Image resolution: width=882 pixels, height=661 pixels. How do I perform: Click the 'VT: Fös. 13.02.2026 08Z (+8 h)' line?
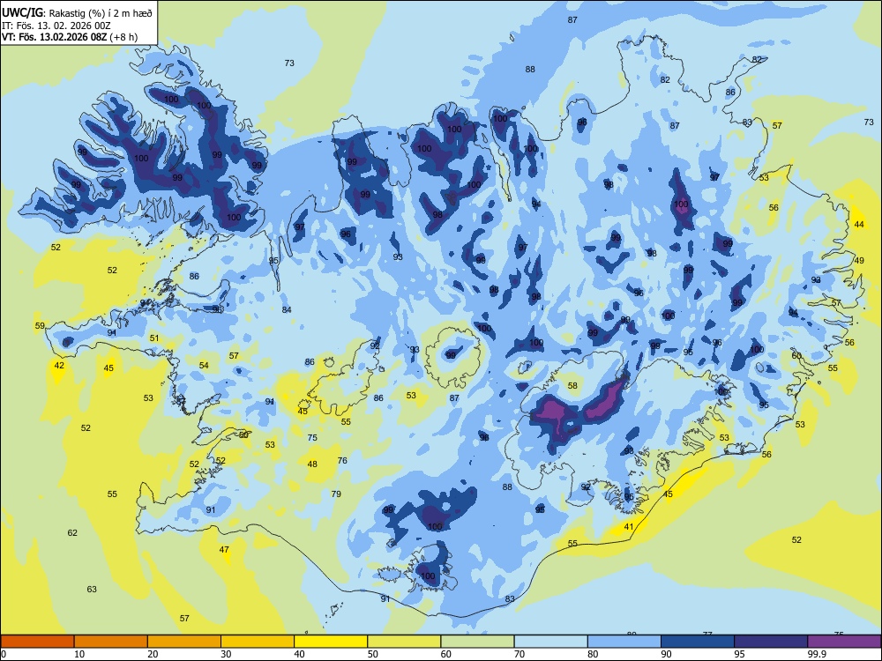click(70, 37)
